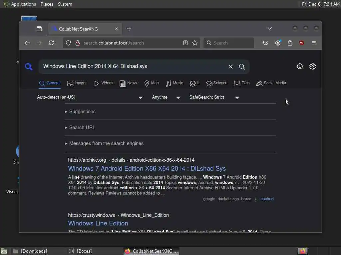
Task: Open the Places menu
Action: pyautogui.click(x=47, y=4)
